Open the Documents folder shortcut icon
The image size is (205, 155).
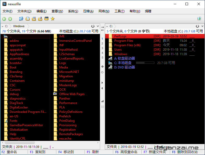pyautogui.click(x=27, y=19)
